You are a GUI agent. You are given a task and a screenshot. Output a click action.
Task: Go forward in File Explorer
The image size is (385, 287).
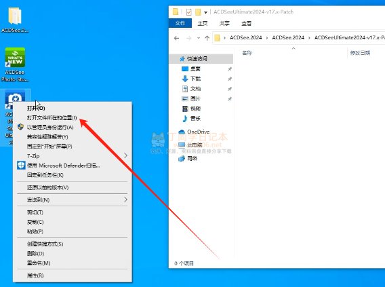tap(188, 38)
